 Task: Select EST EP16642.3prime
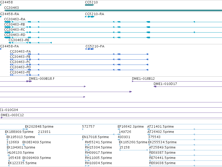click(x=131, y=127)
